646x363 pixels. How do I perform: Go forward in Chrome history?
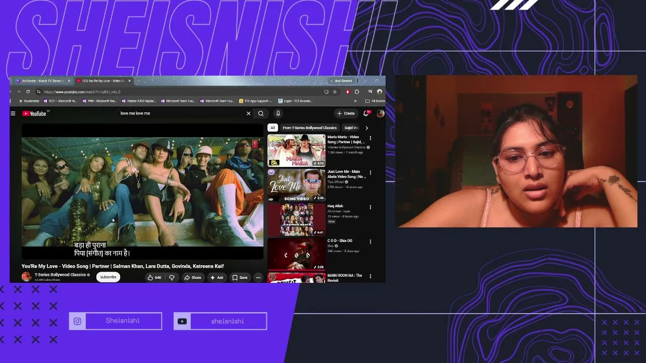point(19,92)
